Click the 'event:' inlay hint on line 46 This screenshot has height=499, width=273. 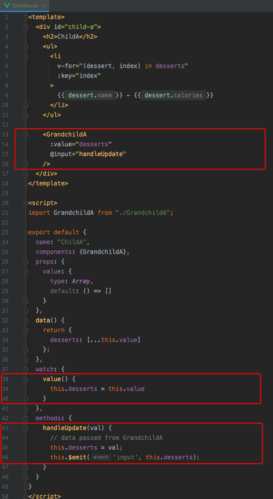[101, 458]
